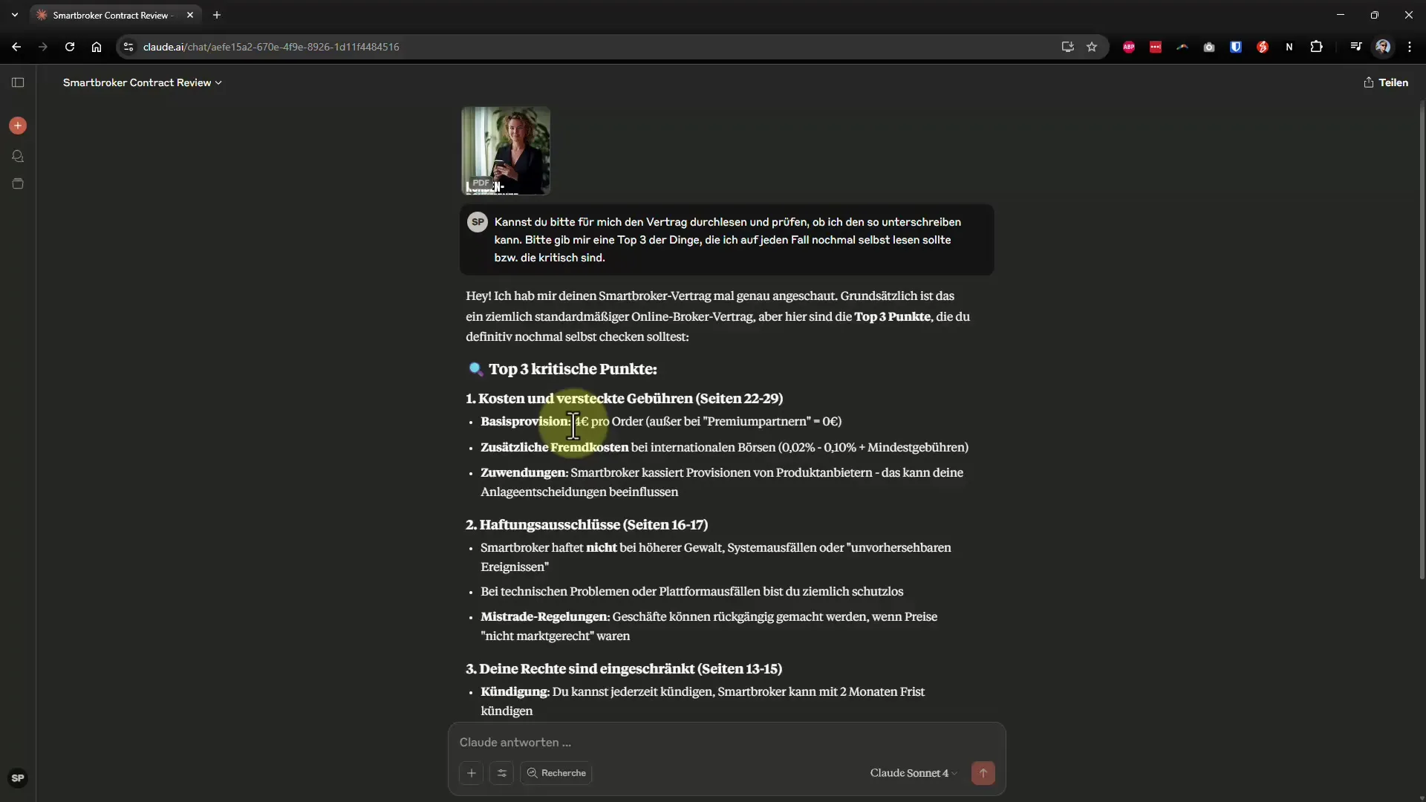Screen dimensions: 1426x802
Task: Open the ABP Adblock Plus extension
Action: click(x=1129, y=47)
